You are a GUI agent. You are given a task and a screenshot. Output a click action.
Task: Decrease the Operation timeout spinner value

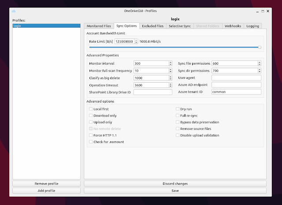170,86
